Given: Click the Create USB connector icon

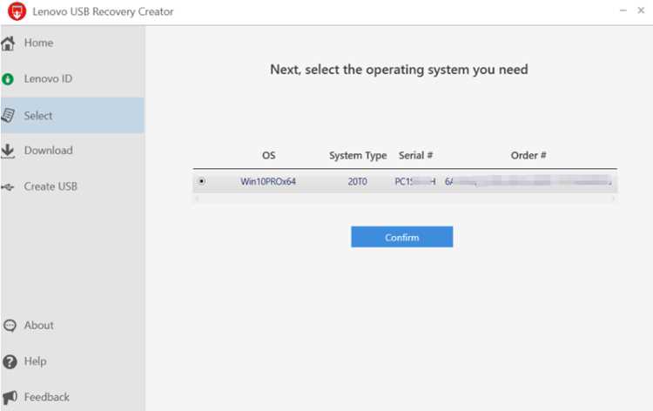Looking at the screenshot, I should tap(8, 187).
